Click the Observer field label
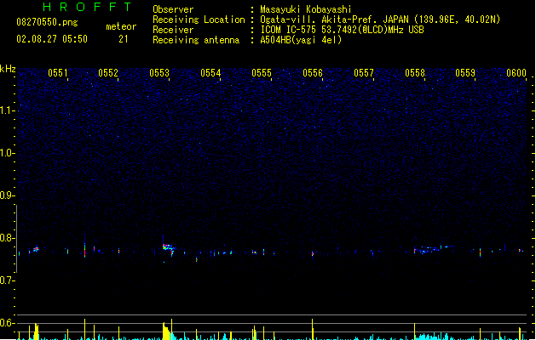 (x=173, y=9)
